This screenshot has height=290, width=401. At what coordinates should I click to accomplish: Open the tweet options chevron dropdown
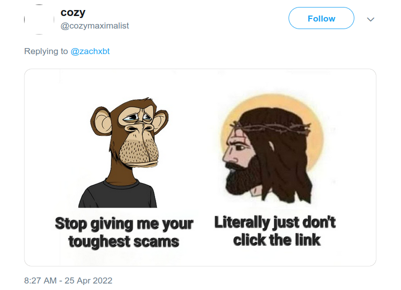click(x=370, y=20)
